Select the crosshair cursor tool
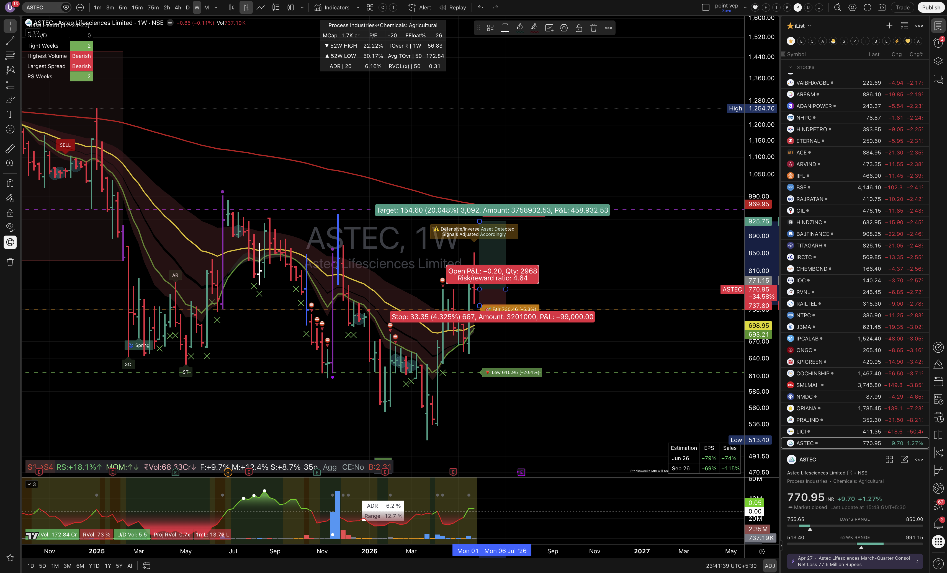947x573 pixels. 10,26
